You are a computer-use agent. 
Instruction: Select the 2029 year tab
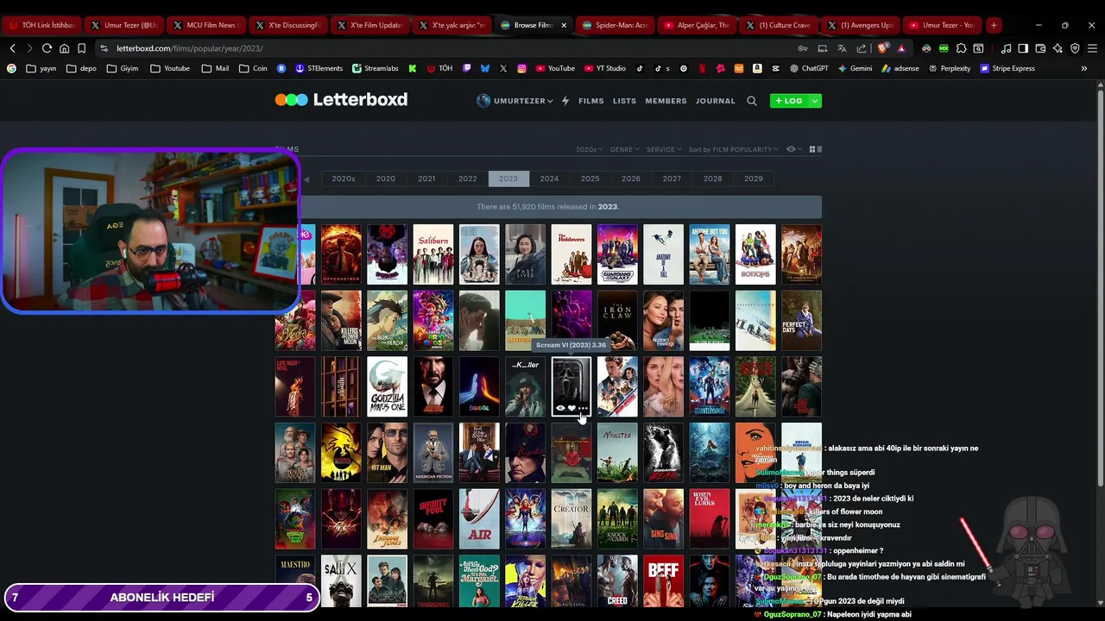tap(754, 179)
